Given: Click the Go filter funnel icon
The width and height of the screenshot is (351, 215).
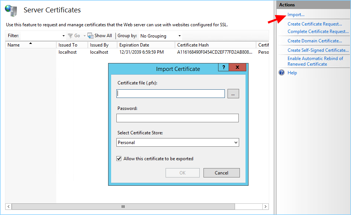Looking at the screenshot, I should pyautogui.click(x=70, y=36).
